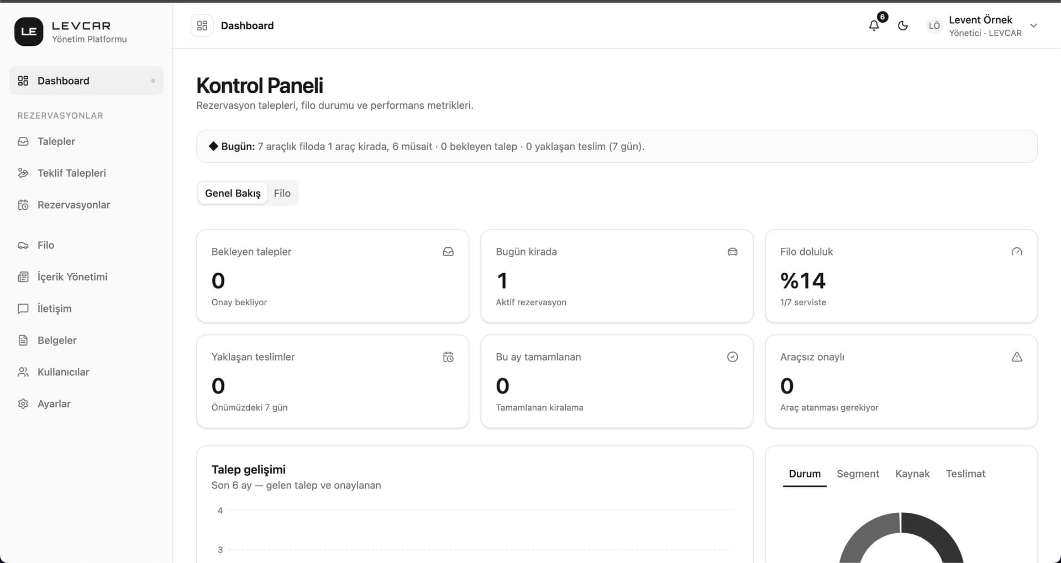Click the calendar icon on the Yaklaşan teslimler card
This screenshot has width=1061, height=563.
coord(448,357)
